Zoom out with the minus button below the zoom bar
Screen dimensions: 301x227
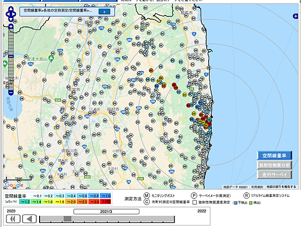(11, 93)
